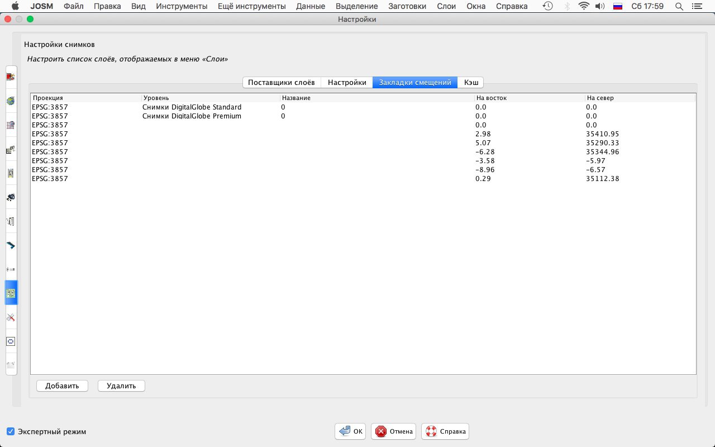Click the 35410.95 north offset cell

click(x=640, y=134)
